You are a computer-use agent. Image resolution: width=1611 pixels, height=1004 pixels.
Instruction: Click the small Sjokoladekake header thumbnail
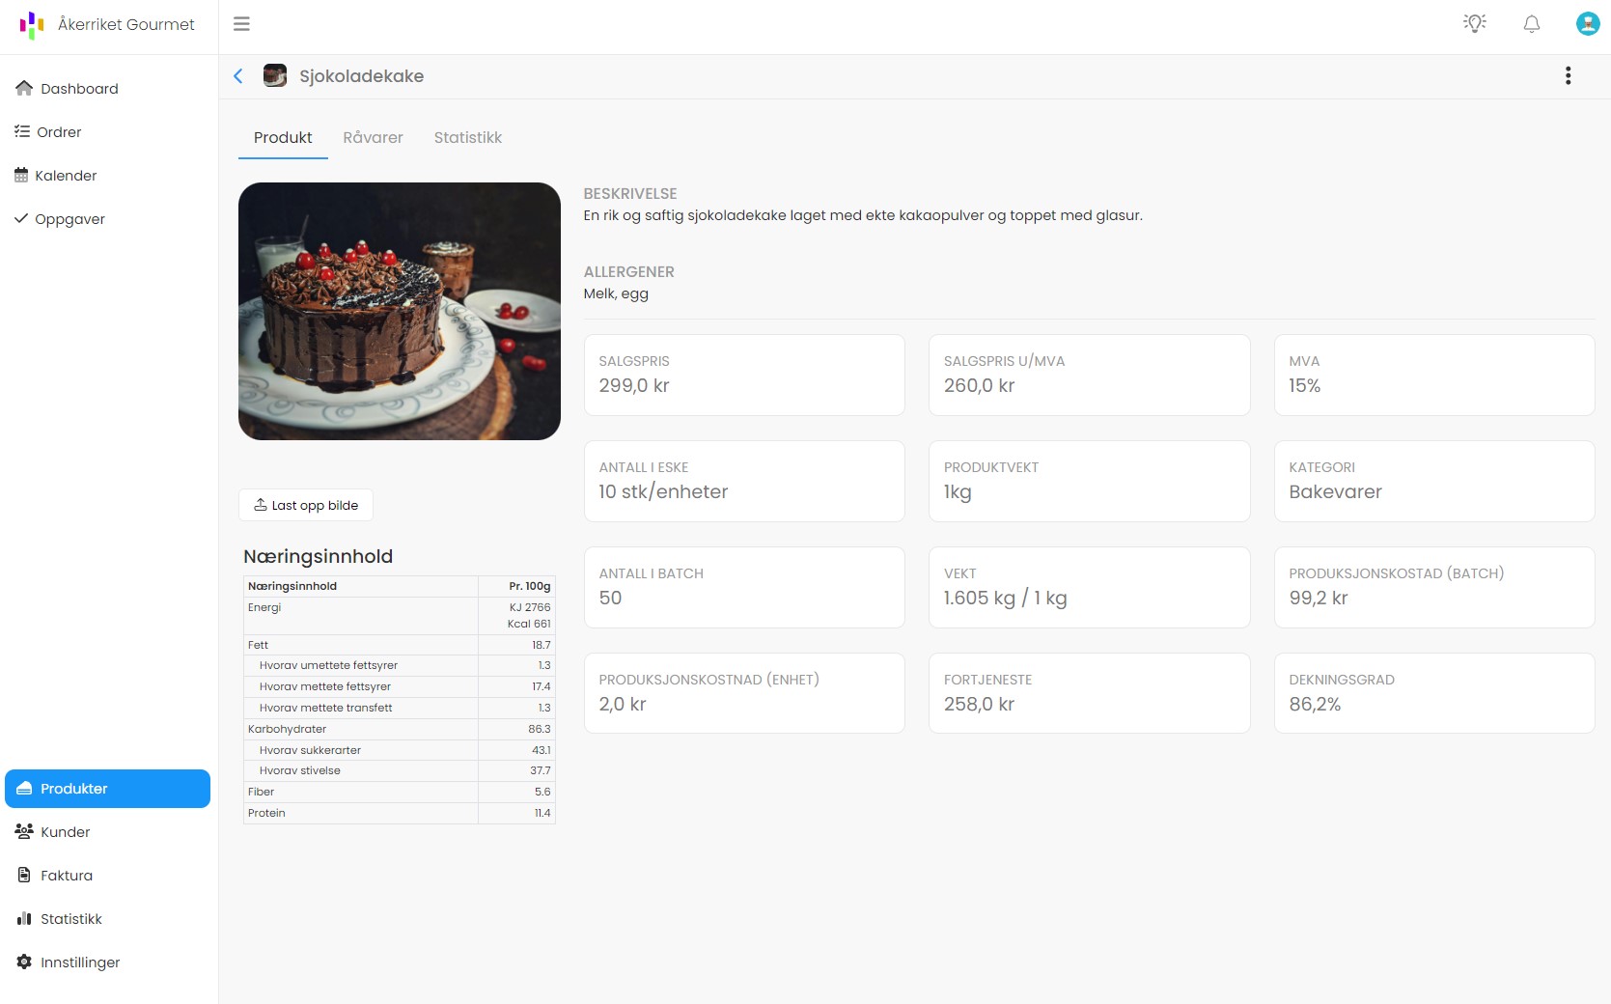pyautogui.click(x=275, y=76)
